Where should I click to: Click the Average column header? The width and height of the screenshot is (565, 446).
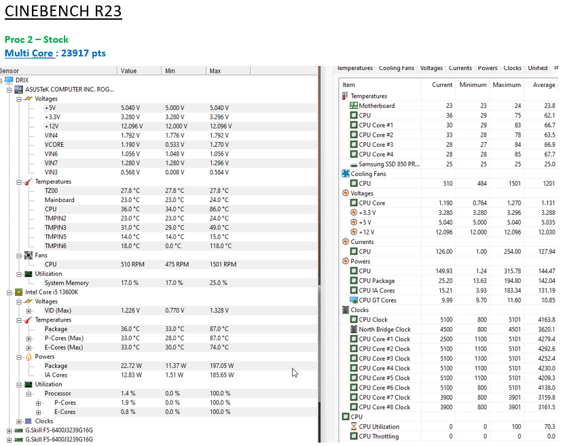541,85
